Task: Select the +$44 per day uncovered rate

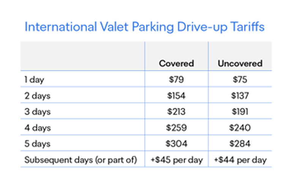Action: [240, 160]
